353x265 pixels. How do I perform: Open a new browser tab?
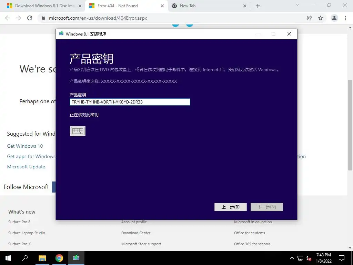[258, 6]
